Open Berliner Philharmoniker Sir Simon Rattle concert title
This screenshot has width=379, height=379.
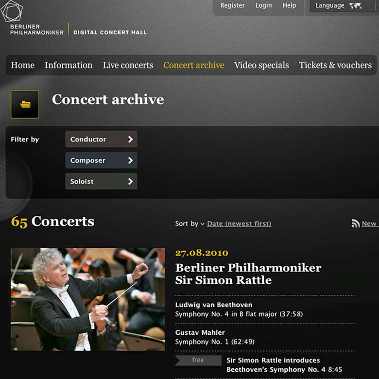tap(248, 274)
